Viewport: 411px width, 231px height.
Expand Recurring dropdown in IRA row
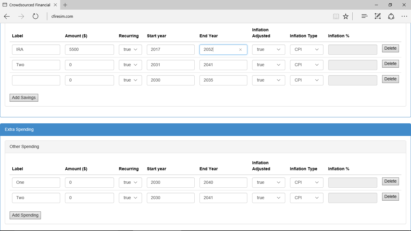[x=130, y=50]
